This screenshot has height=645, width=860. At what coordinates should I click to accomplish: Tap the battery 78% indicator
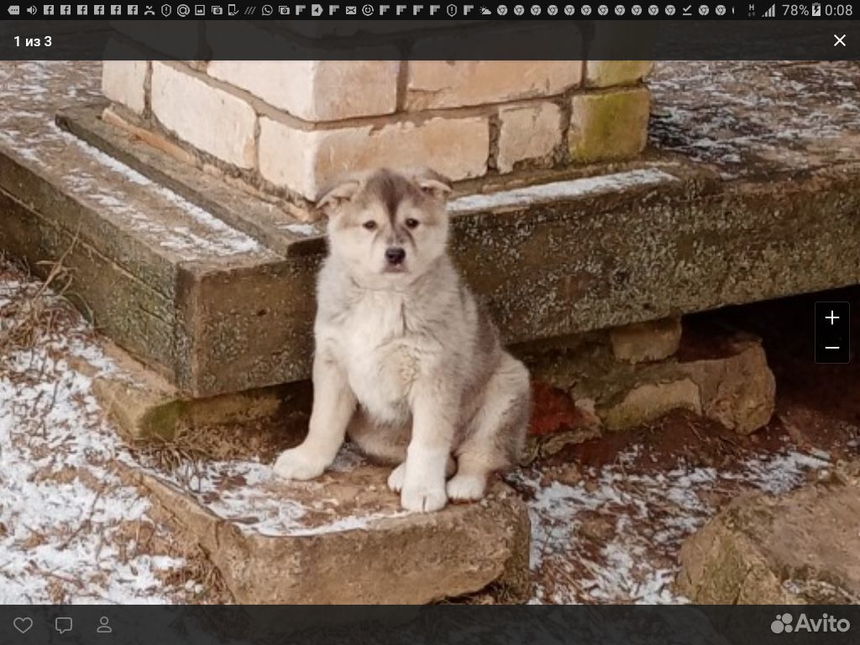[794, 10]
